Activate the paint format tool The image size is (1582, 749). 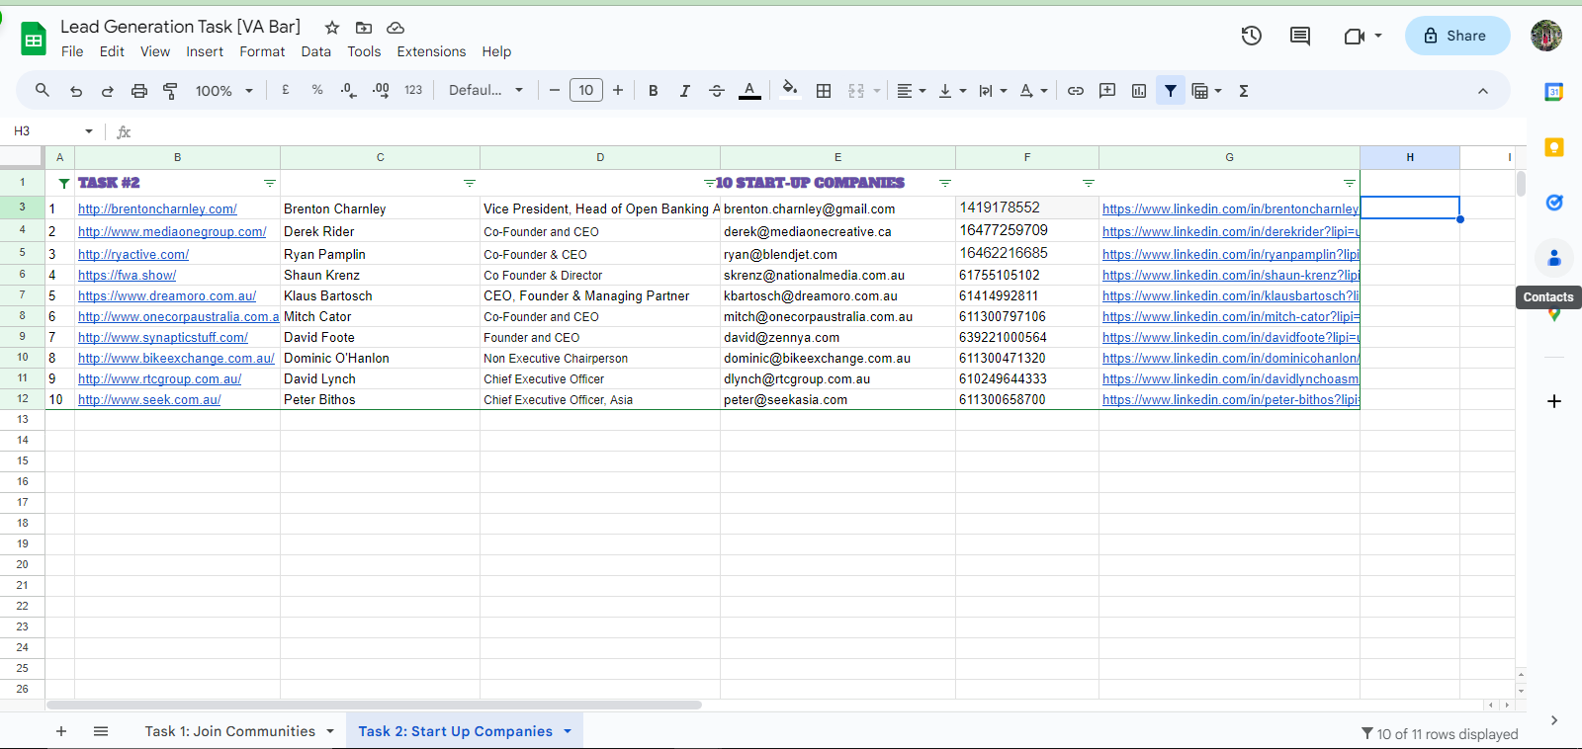170,91
